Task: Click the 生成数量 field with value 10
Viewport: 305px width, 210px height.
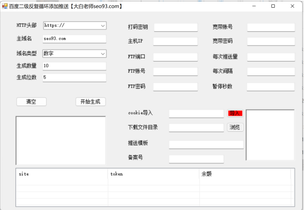Action: [x=75, y=66]
